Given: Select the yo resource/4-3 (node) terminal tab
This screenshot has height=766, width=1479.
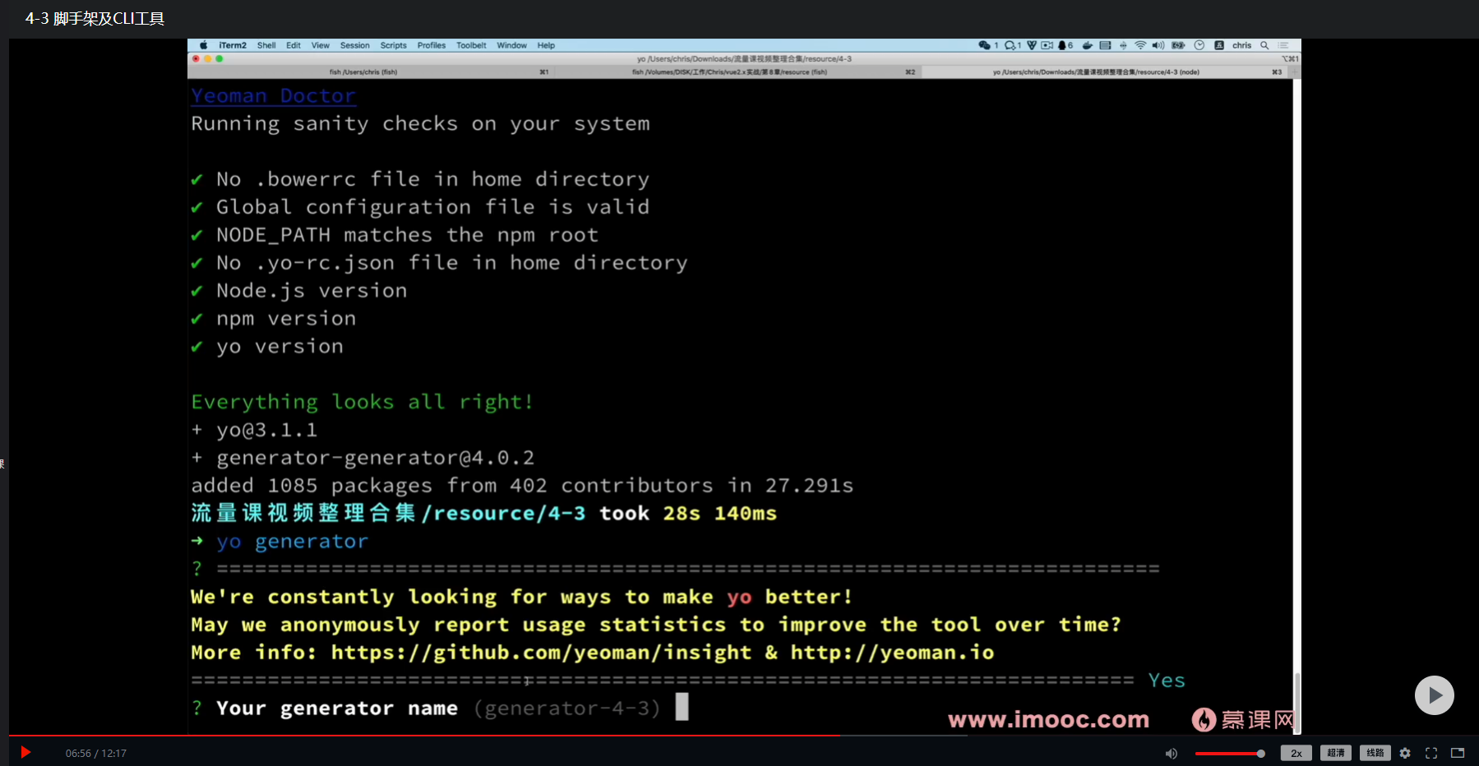Looking at the screenshot, I should click(x=1103, y=72).
